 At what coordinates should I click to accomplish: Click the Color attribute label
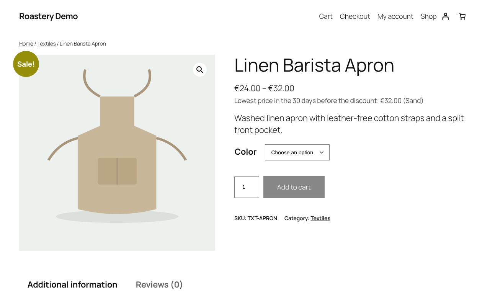245,152
